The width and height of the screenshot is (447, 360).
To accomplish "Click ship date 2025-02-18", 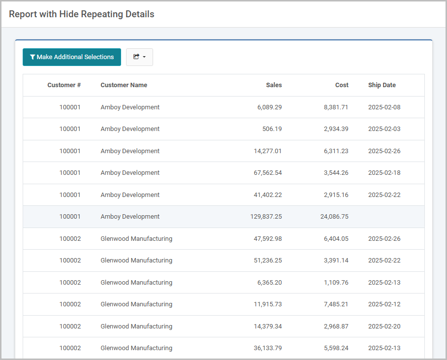I will (384, 173).
